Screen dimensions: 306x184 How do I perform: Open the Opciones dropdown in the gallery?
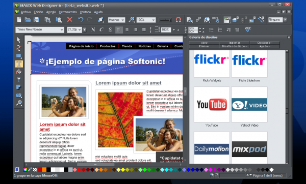click(x=265, y=43)
